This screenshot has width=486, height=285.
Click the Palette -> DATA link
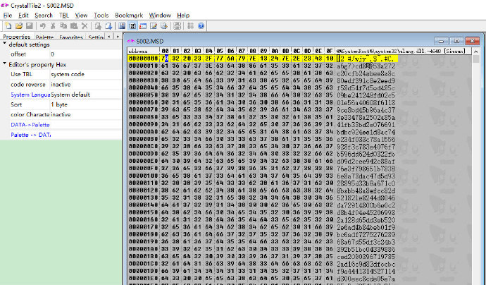(31, 135)
